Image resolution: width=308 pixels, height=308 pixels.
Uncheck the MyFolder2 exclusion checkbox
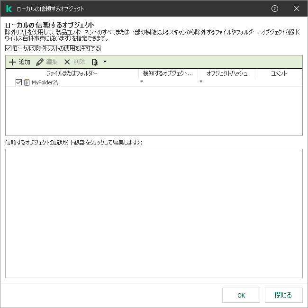coord(19,82)
